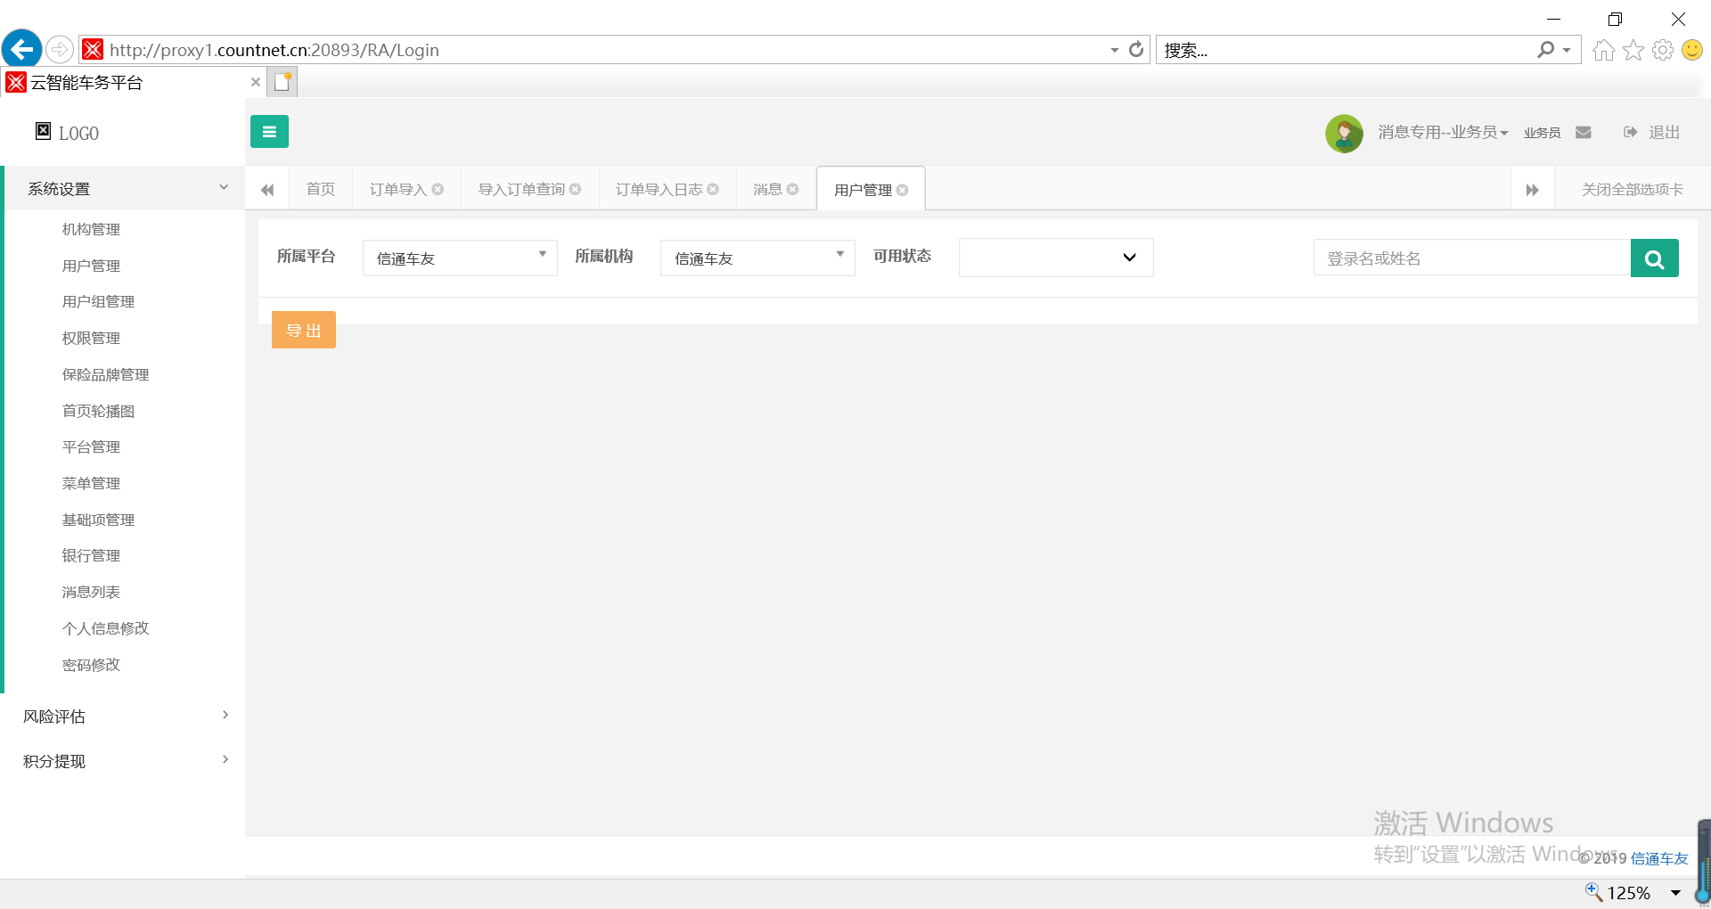1711x909 pixels.
Task: Click the 业务员 role label
Action: [x=1542, y=133]
